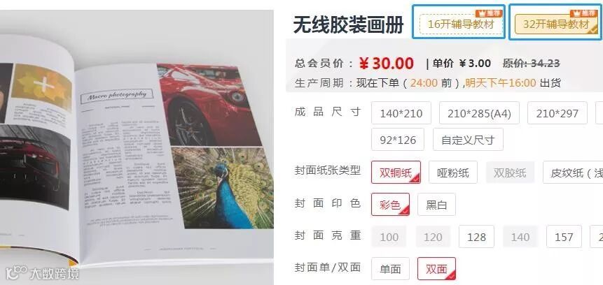Screen dimensions: 603x285
Task: Pick the 210*297 size option
Action: click(x=557, y=113)
